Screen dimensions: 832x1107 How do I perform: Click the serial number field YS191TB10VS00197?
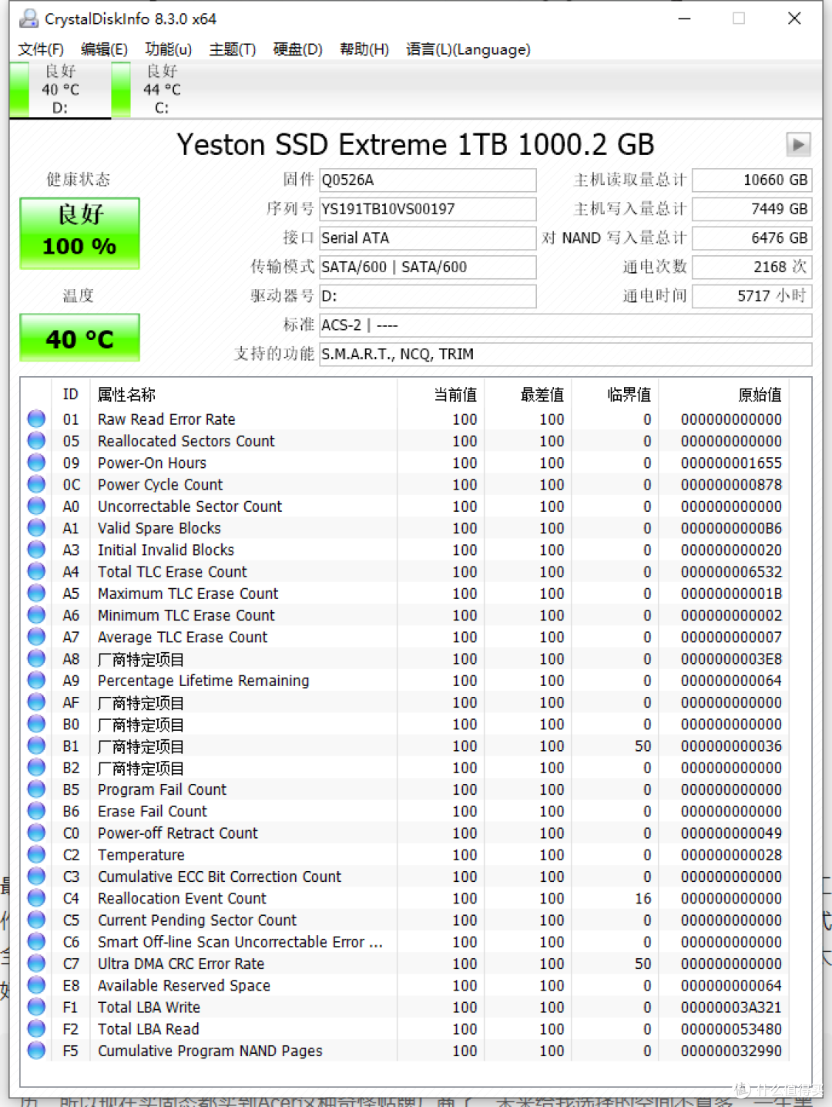(x=428, y=209)
